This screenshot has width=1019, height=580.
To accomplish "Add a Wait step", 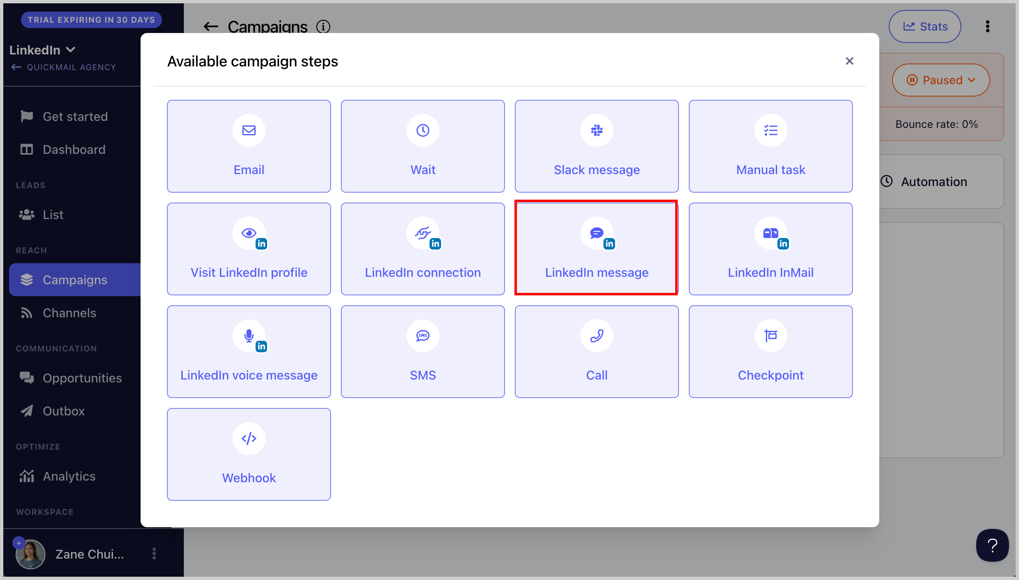I will click(x=423, y=146).
